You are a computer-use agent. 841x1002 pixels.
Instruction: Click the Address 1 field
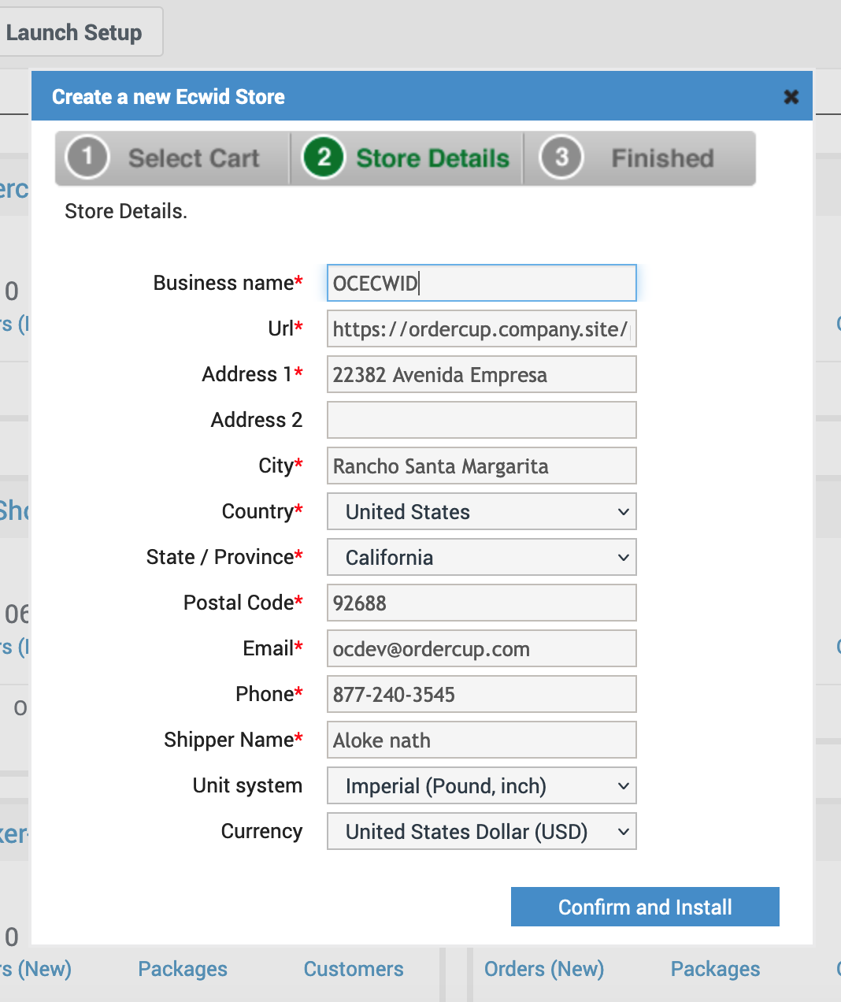(482, 375)
